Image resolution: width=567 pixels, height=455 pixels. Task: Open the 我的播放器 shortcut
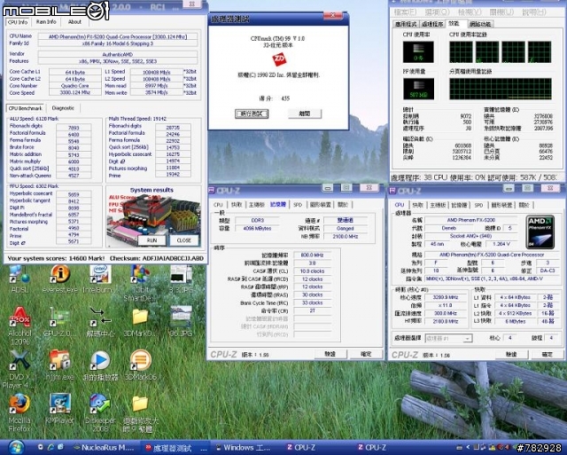point(100,365)
